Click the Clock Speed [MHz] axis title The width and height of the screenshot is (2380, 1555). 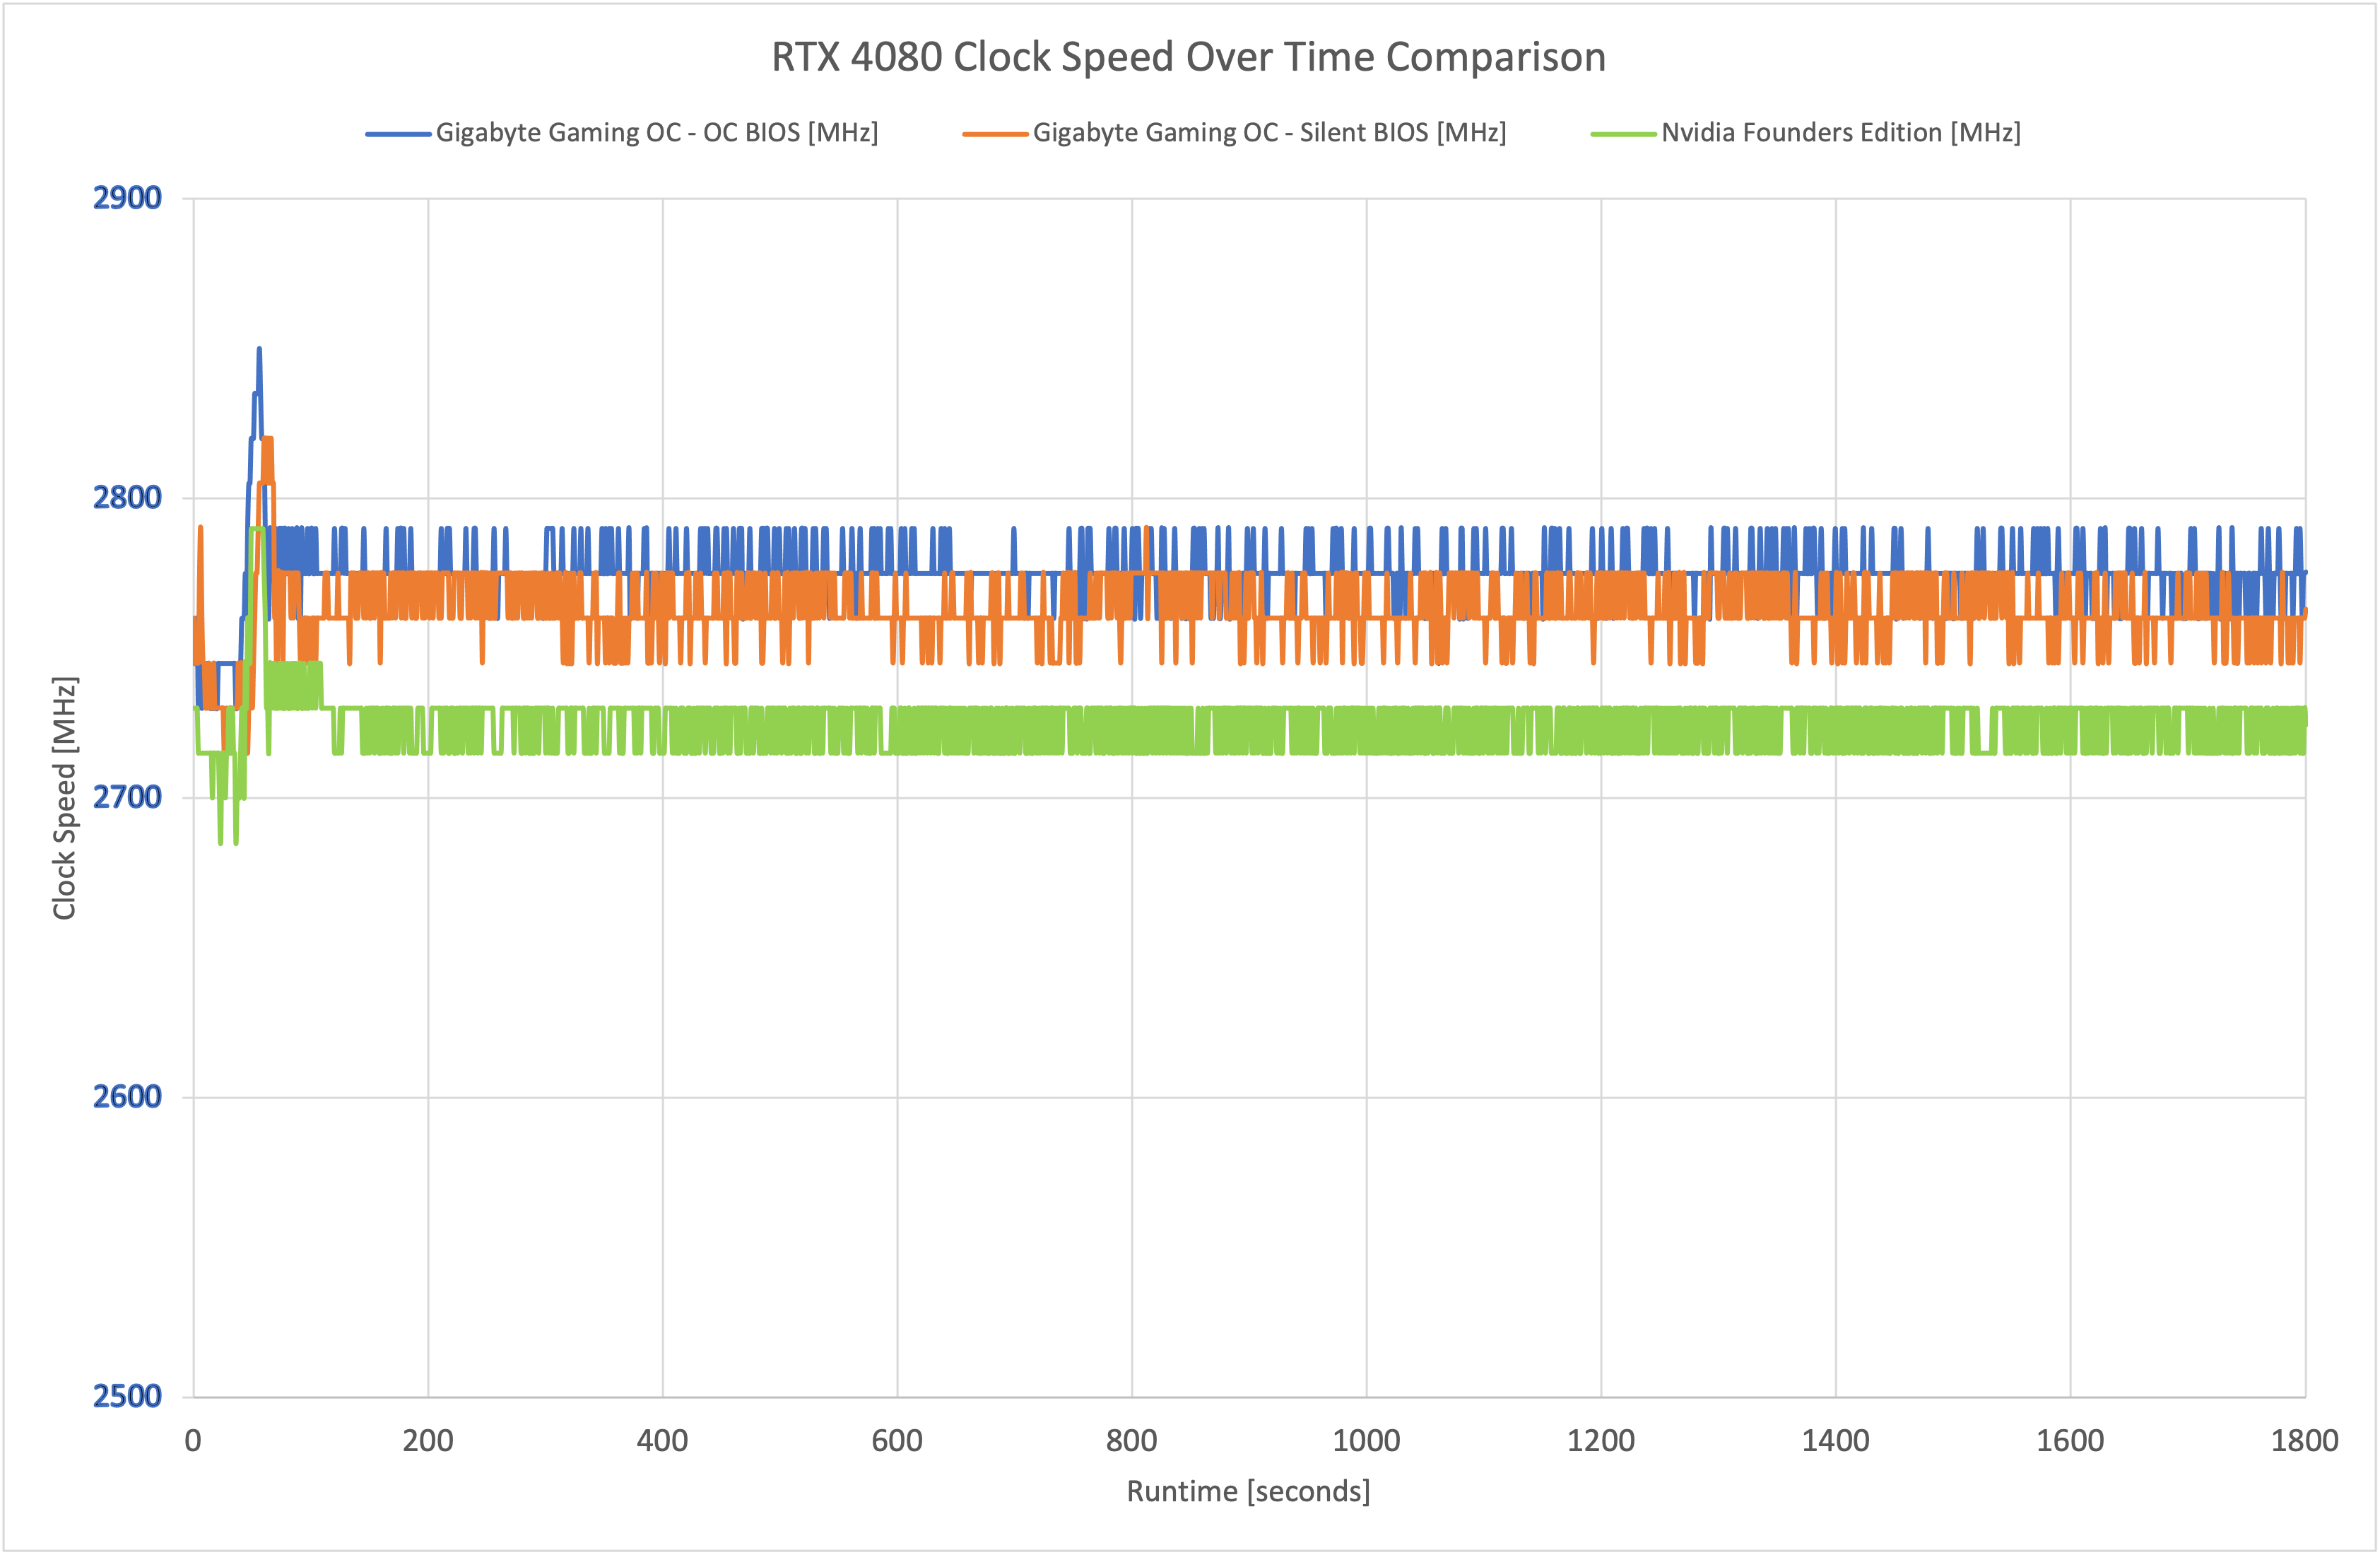(64, 797)
